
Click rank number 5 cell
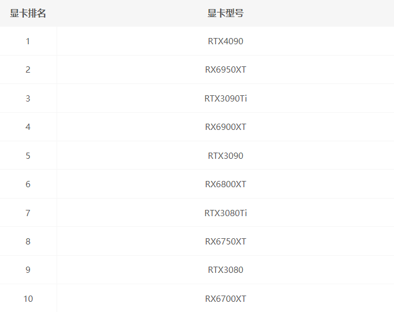coord(28,155)
